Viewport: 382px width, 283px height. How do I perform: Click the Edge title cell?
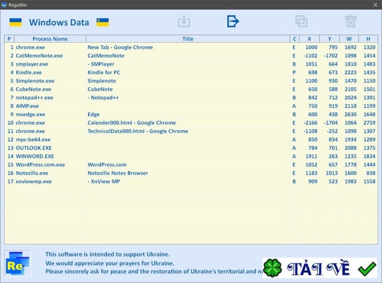pyautogui.click(x=94, y=114)
